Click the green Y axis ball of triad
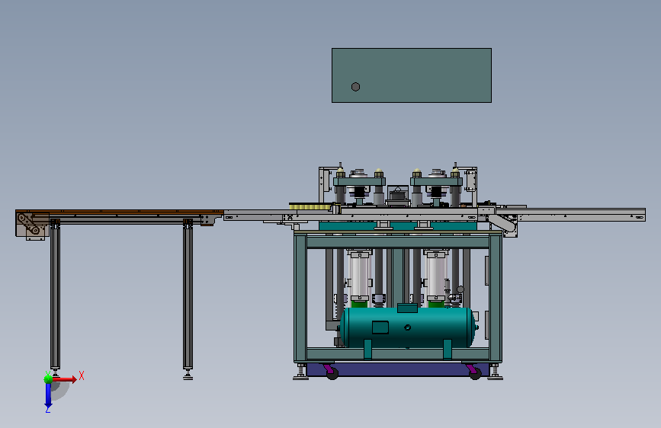Viewport: 661px width, 428px height. (x=48, y=378)
